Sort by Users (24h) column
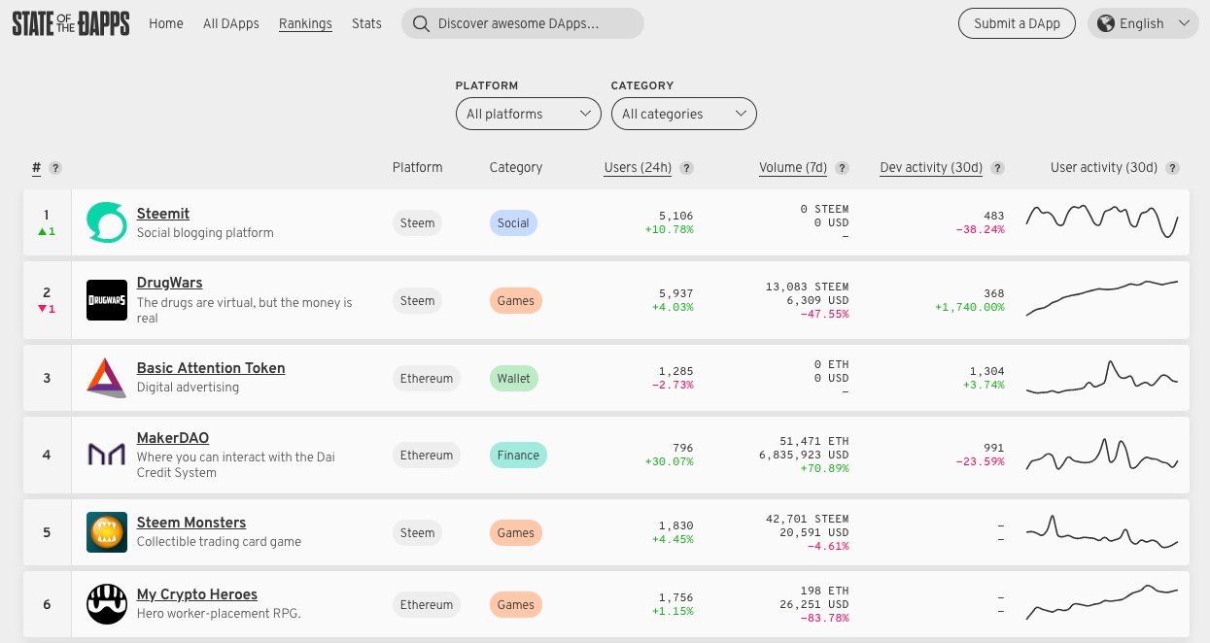 [x=638, y=168]
